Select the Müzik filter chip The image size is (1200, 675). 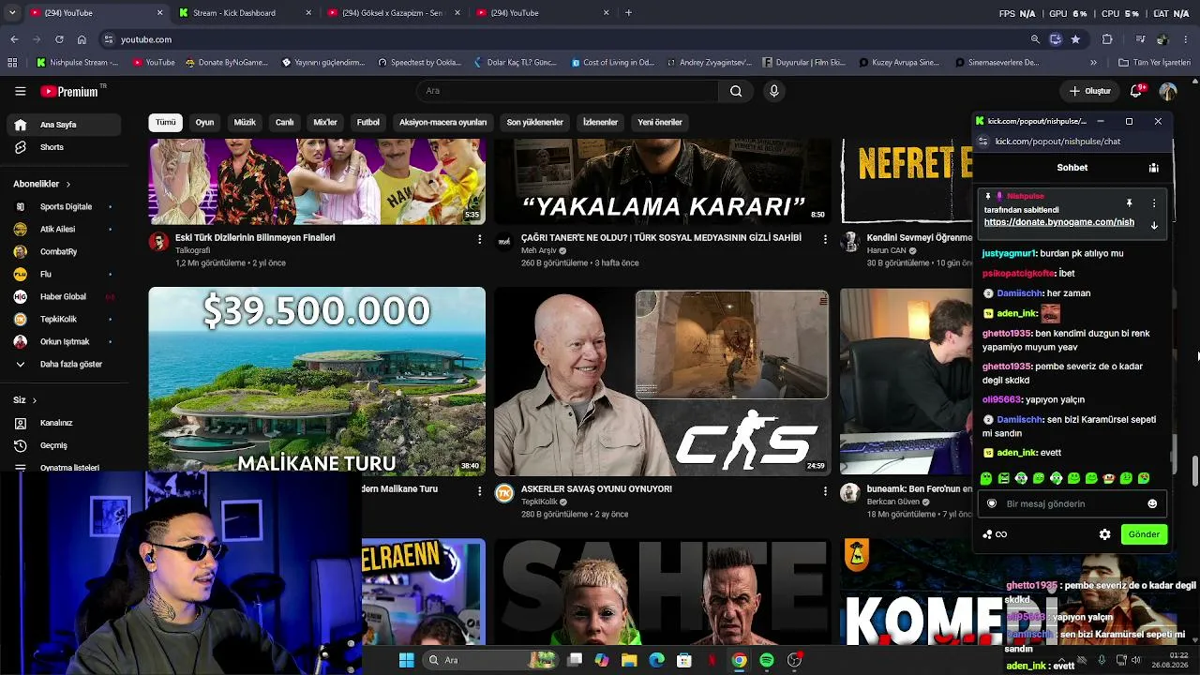[245, 122]
